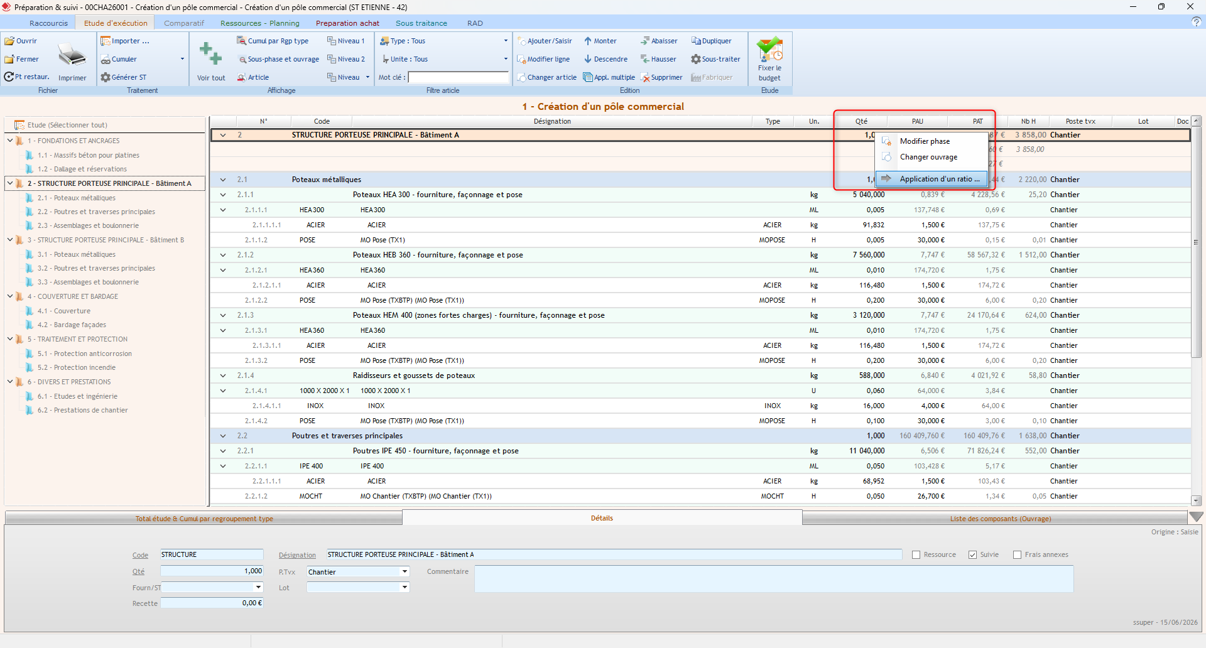Click the Supprimer delete icon
The height and width of the screenshot is (648, 1206).
(645, 77)
